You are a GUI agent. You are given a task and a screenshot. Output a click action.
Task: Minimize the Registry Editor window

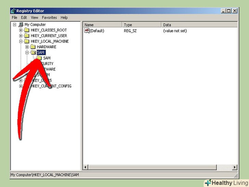tap(223, 11)
